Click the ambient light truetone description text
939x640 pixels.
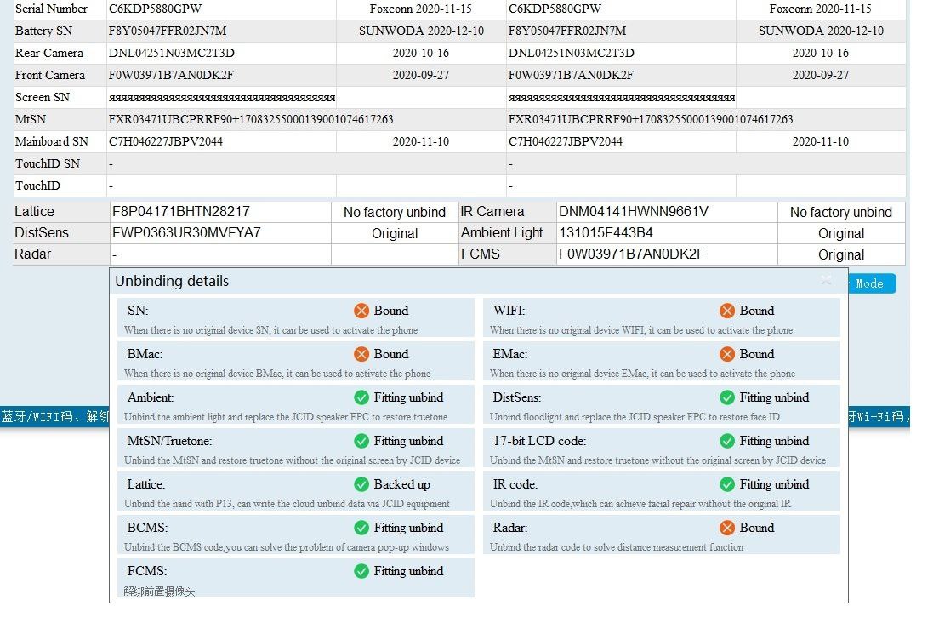point(286,417)
